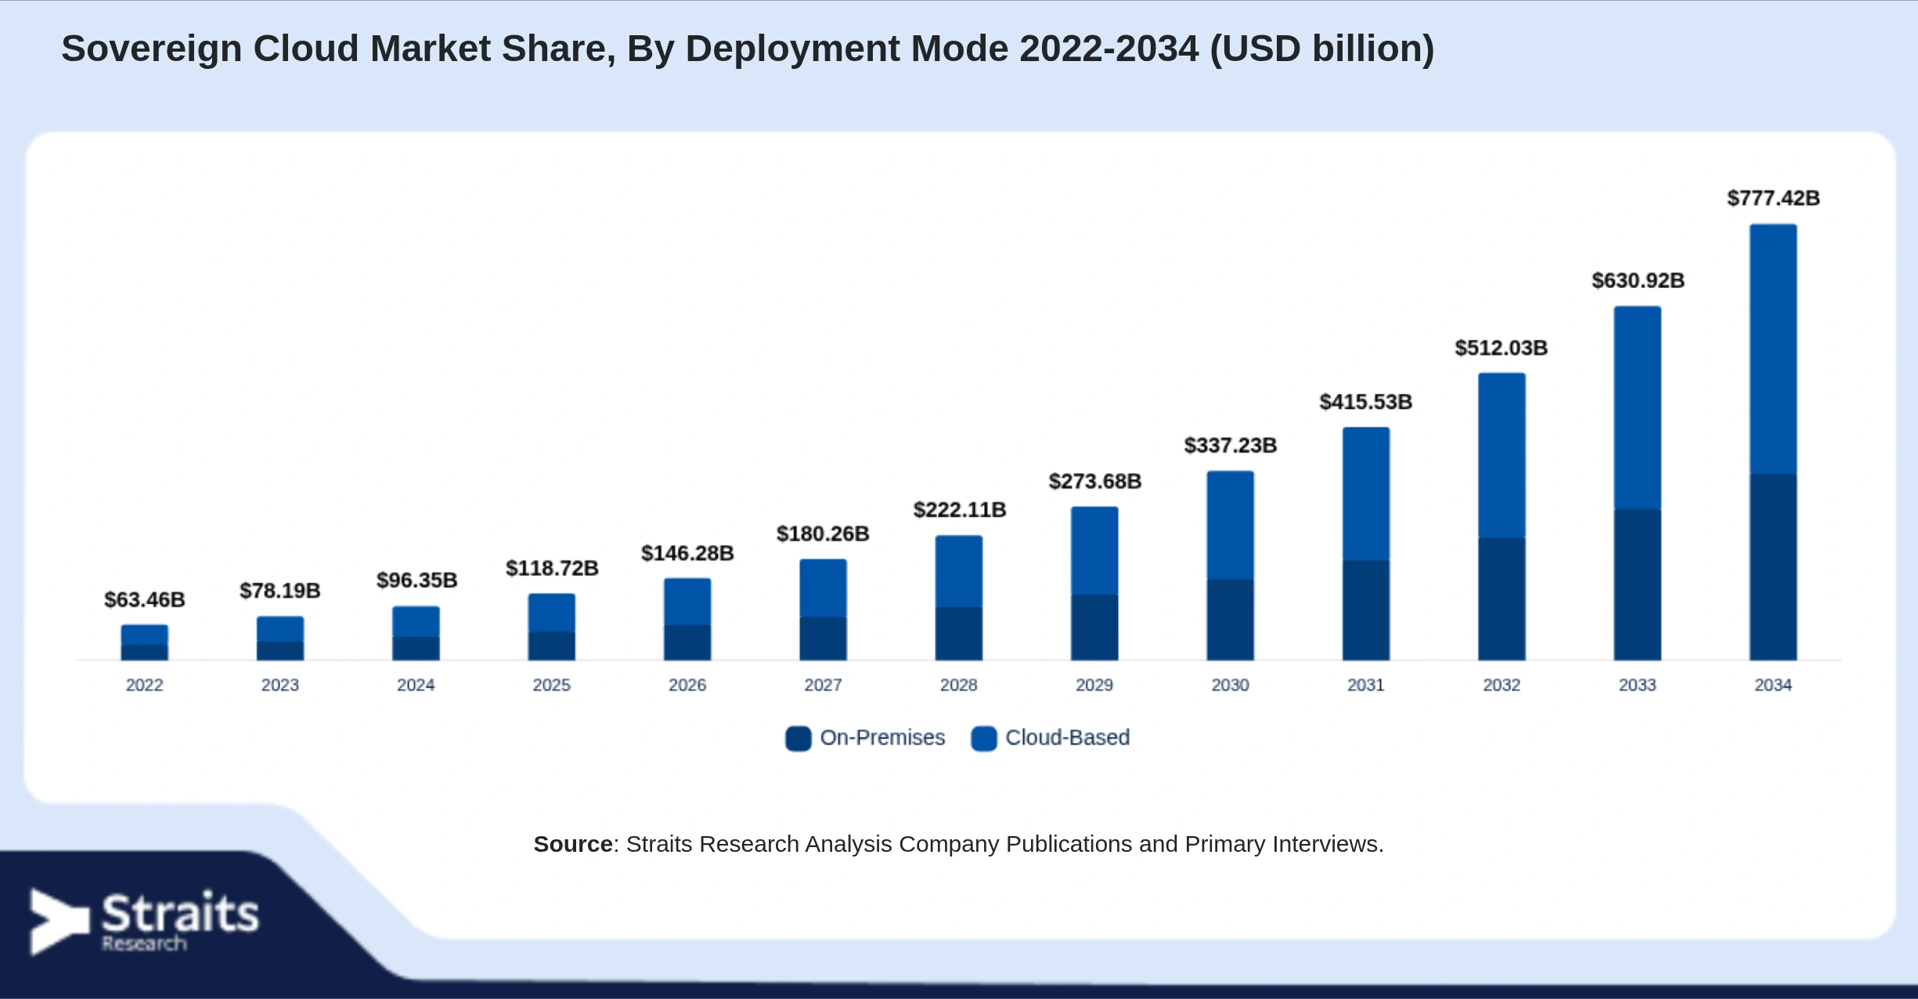Image resolution: width=1918 pixels, height=999 pixels.
Task: Click the Cloud-Based legend label
Action: [1067, 738]
